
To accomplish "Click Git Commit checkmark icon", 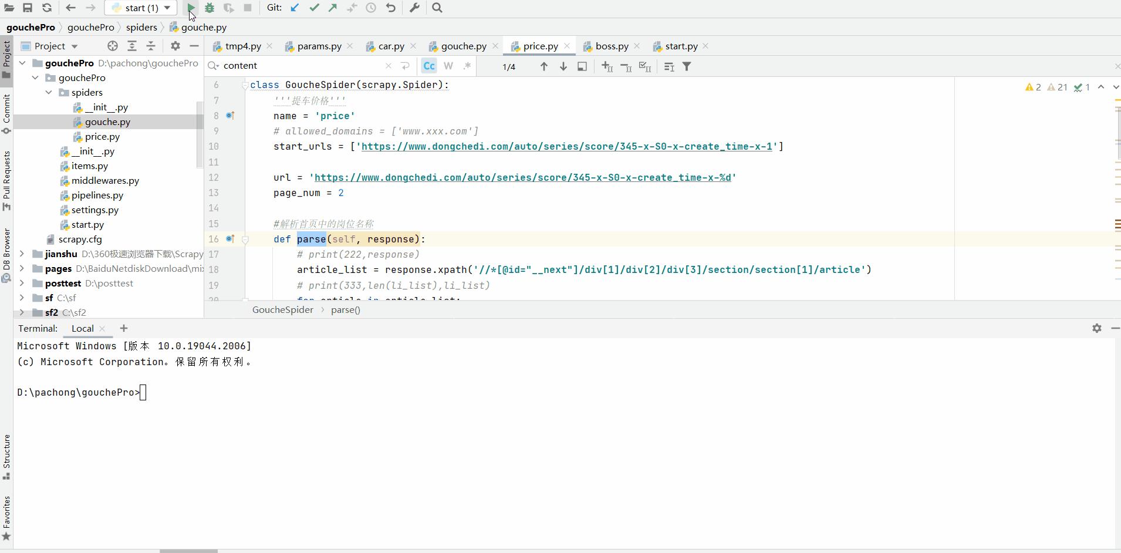I will pyautogui.click(x=314, y=8).
